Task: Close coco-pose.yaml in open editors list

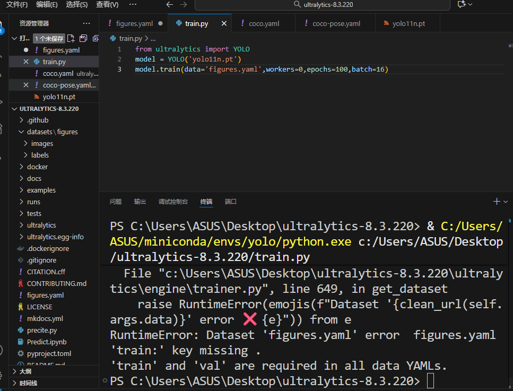Action: 26,85
